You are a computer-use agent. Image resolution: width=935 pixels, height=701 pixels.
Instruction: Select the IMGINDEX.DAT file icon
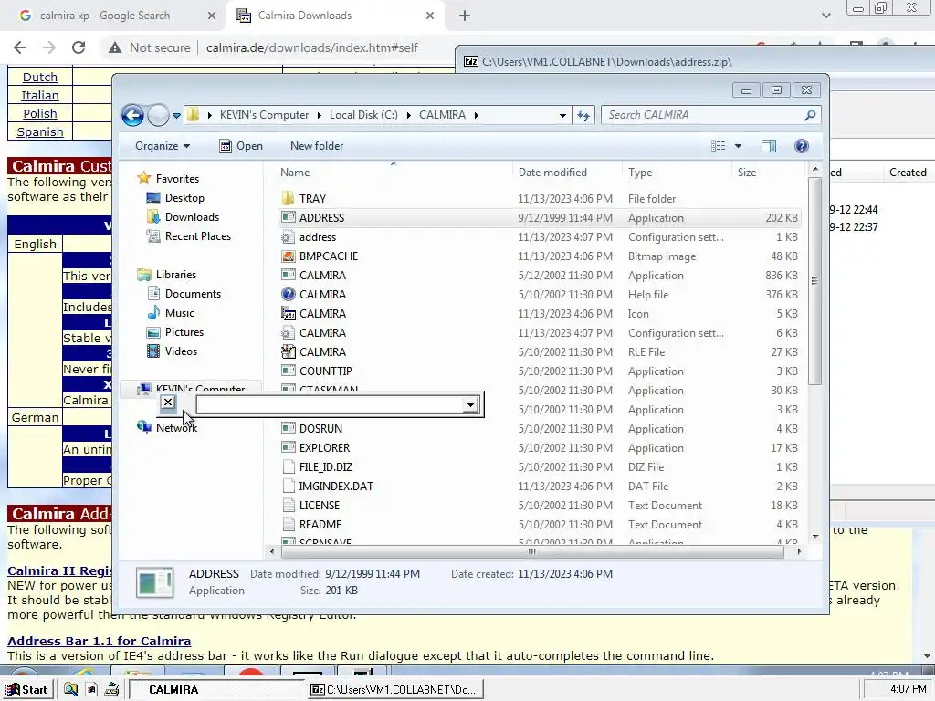click(288, 486)
